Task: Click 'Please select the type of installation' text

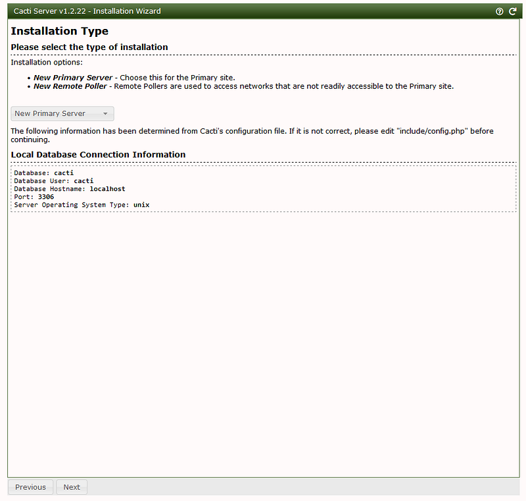Action: tap(89, 47)
